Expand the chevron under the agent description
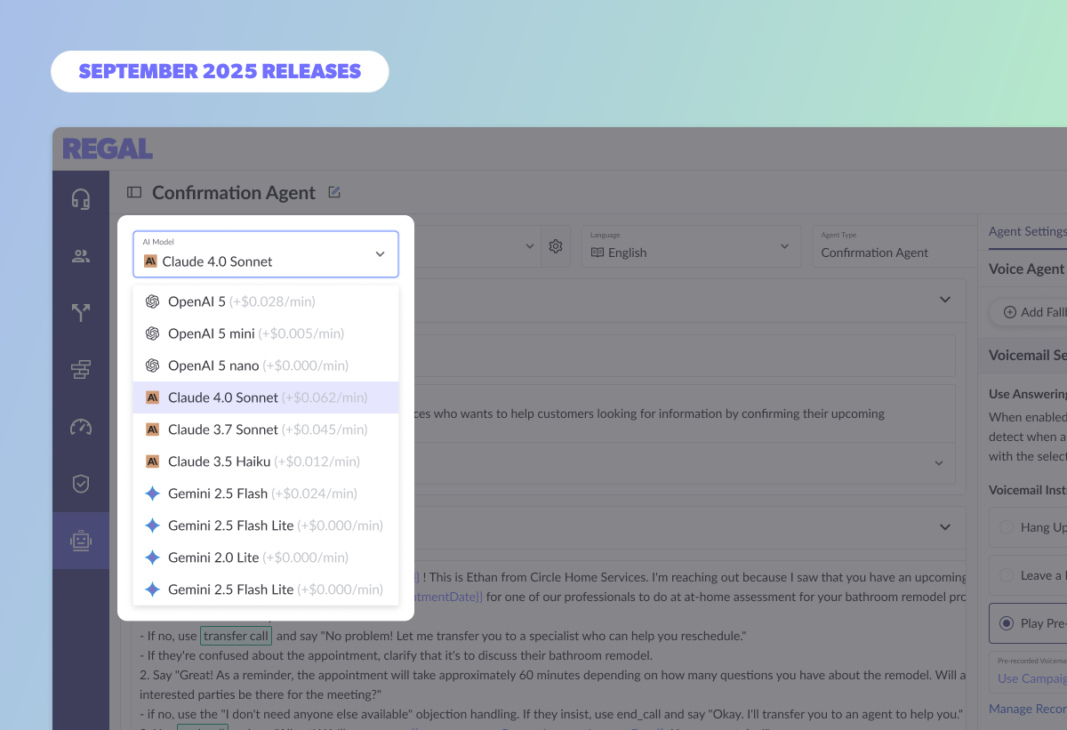The height and width of the screenshot is (730, 1067). [x=939, y=463]
